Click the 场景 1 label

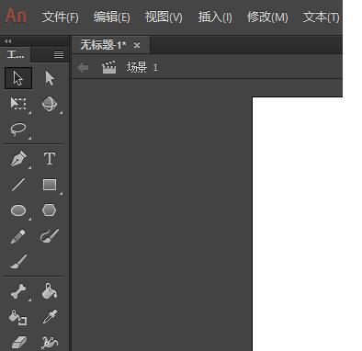(x=142, y=67)
